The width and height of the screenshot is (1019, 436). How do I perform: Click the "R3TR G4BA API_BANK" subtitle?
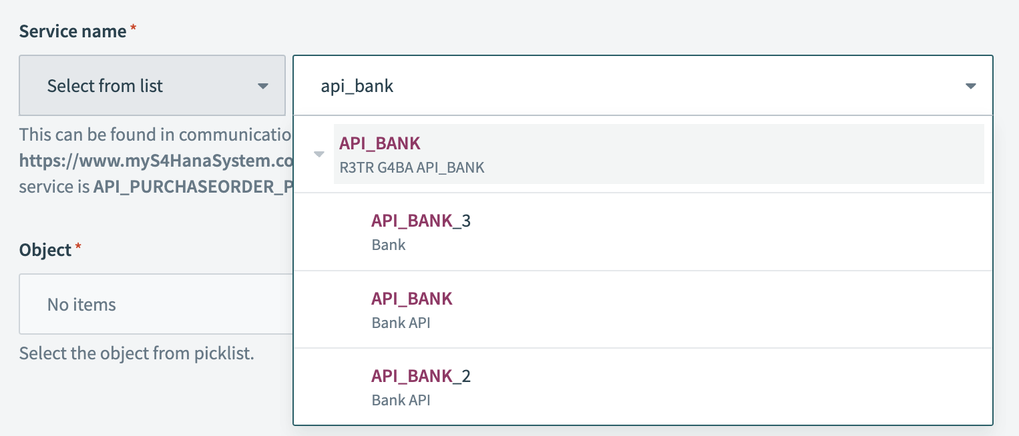coord(411,168)
